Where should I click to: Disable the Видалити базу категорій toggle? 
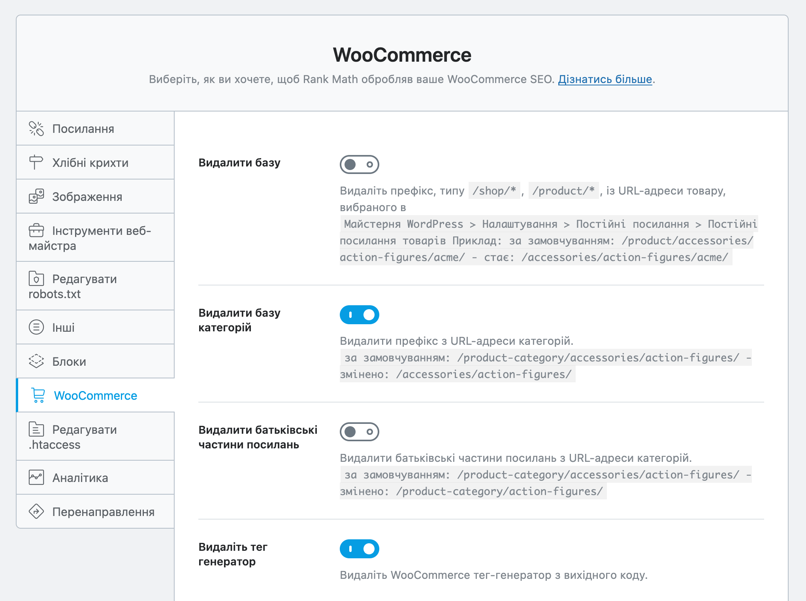click(x=360, y=315)
